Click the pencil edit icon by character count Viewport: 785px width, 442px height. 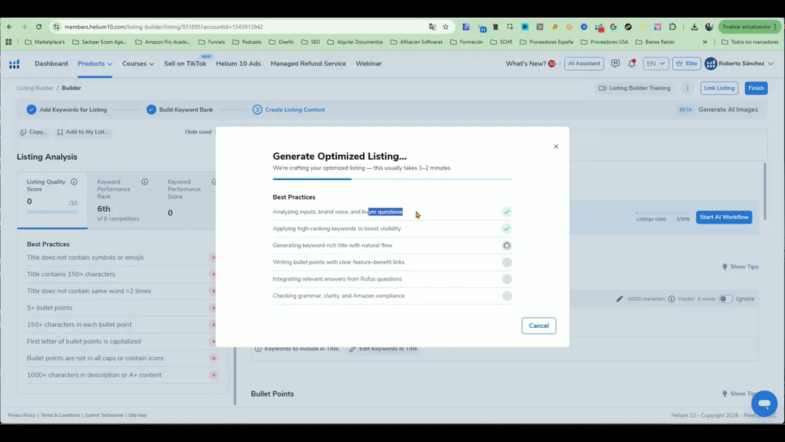(619, 299)
